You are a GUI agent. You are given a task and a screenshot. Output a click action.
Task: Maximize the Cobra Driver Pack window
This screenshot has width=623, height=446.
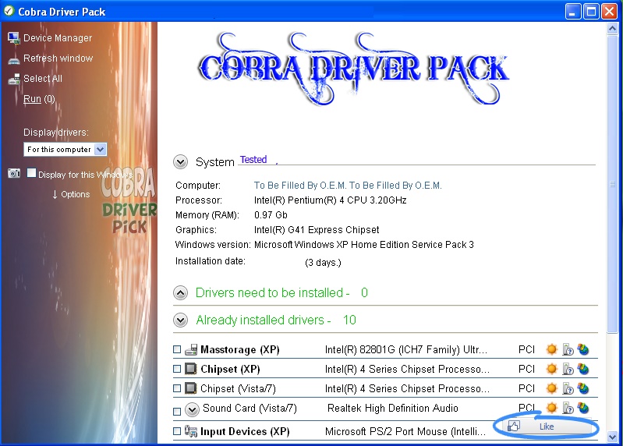click(x=590, y=12)
